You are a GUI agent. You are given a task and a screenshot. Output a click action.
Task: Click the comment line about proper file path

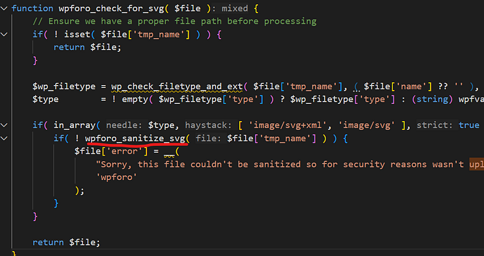coord(174,21)
